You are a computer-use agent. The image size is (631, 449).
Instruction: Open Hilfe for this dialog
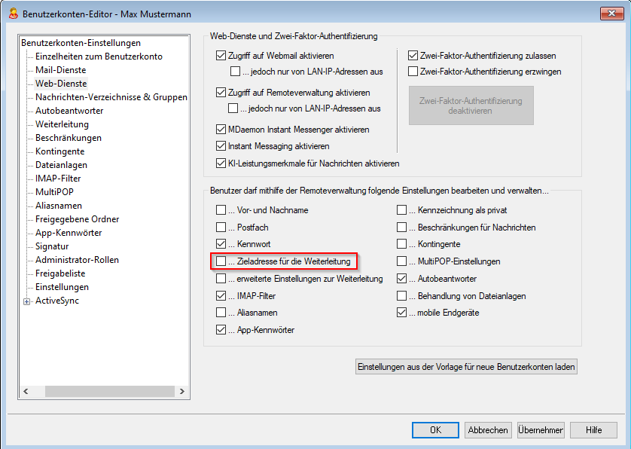coord(593,430)
